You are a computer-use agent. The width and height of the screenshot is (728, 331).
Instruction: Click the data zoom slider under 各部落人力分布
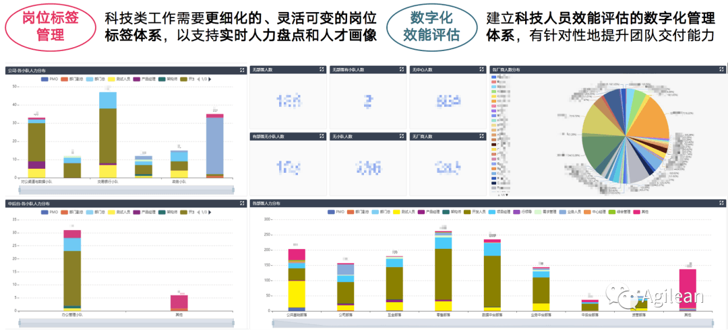coord(491,323)
